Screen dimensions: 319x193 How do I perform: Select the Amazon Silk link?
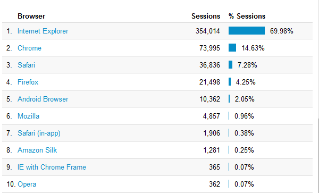click(37, 150)
